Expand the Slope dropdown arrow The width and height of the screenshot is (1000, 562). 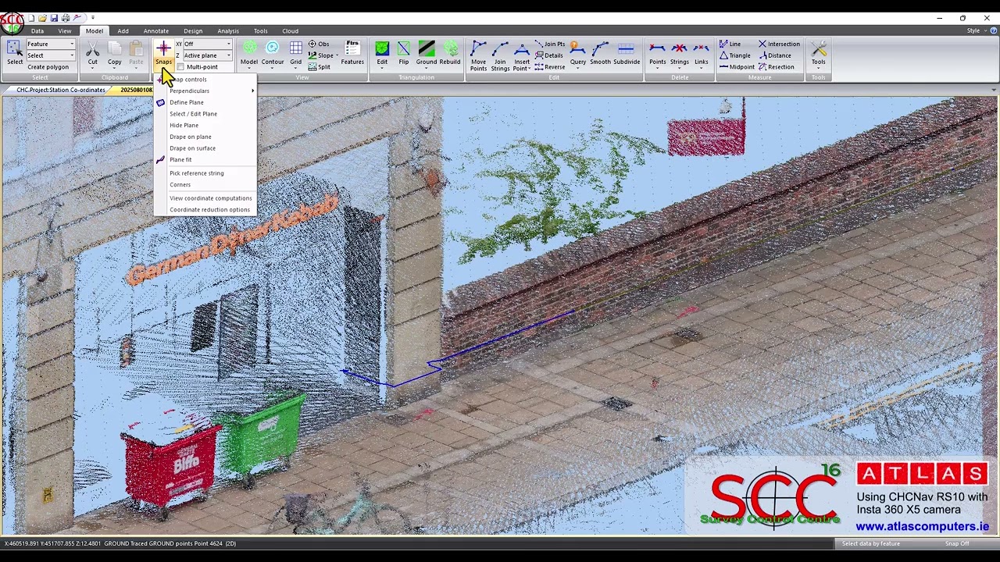(x=337, y=55)
